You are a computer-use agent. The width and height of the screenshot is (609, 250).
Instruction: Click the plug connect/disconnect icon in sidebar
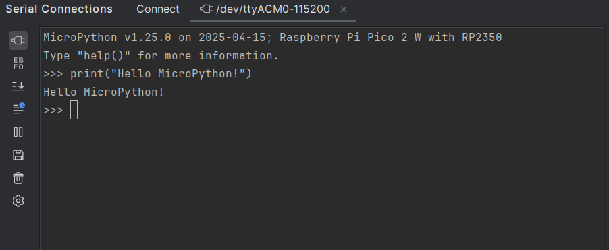(x=18, y=40)
